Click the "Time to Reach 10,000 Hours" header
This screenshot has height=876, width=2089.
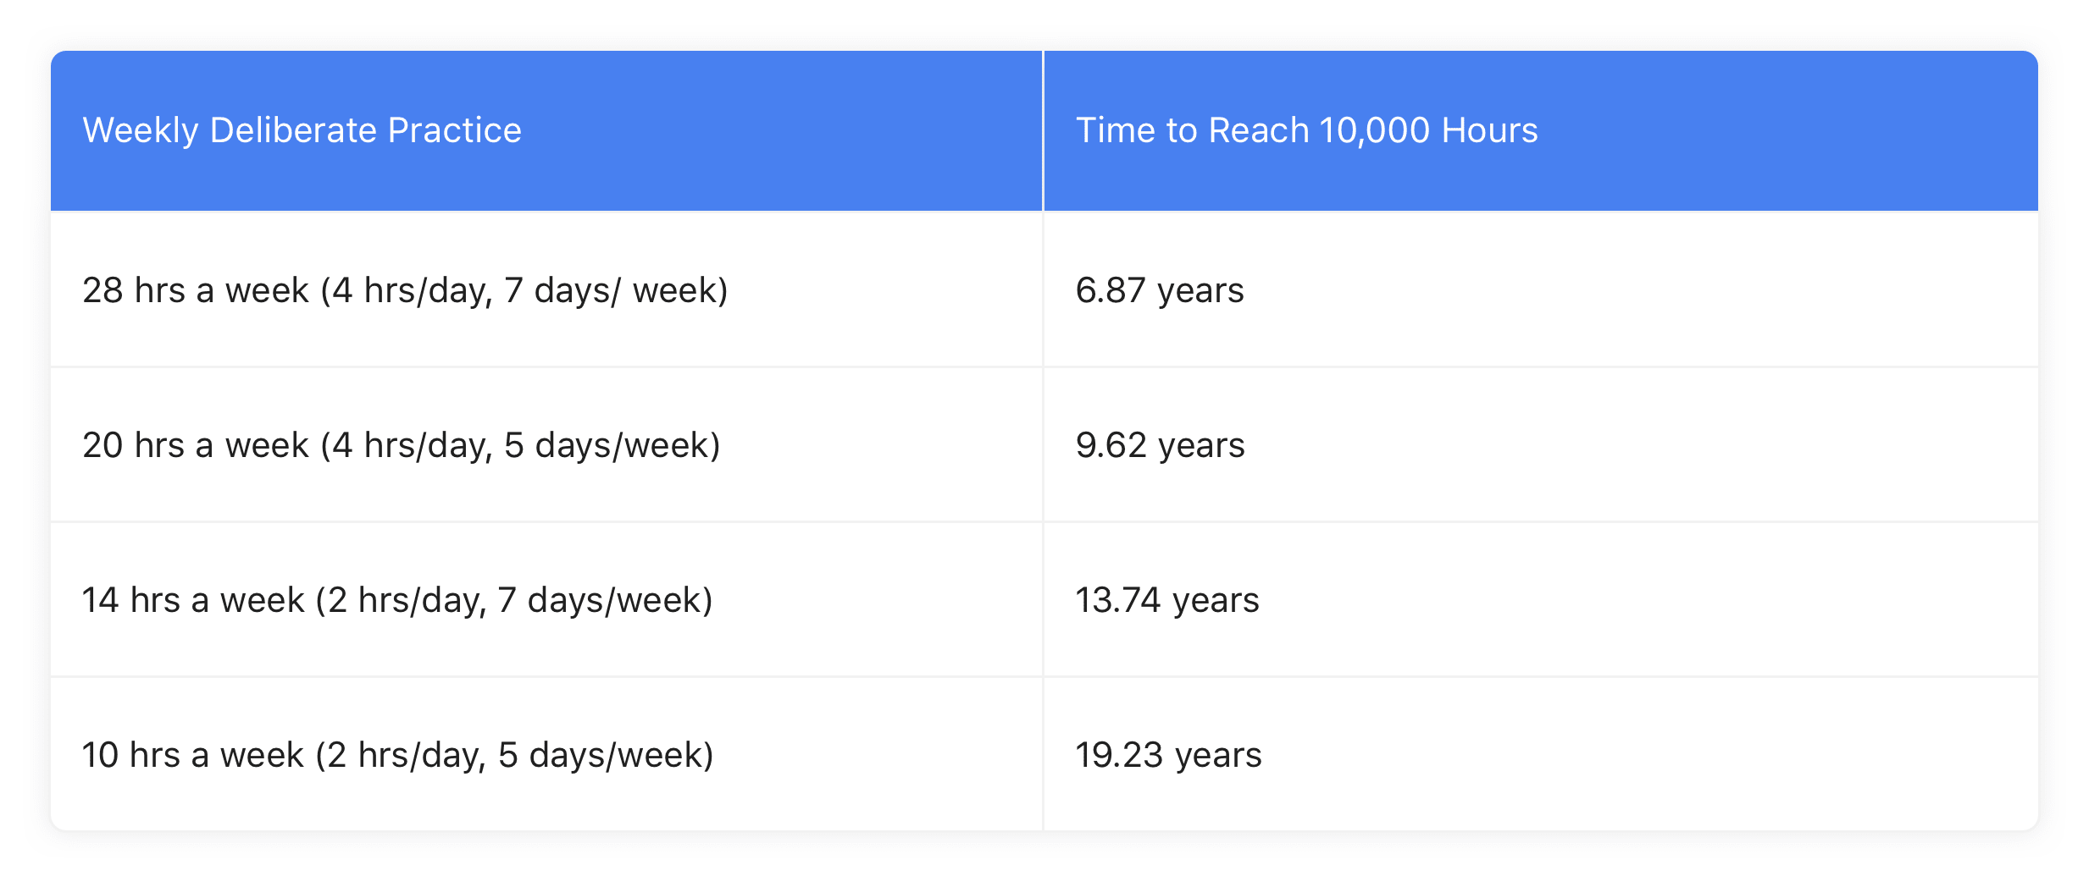point(1306,130)
